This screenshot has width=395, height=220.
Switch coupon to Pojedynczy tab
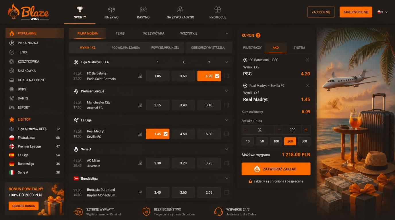pyautogui.click(x=252, y=48)
